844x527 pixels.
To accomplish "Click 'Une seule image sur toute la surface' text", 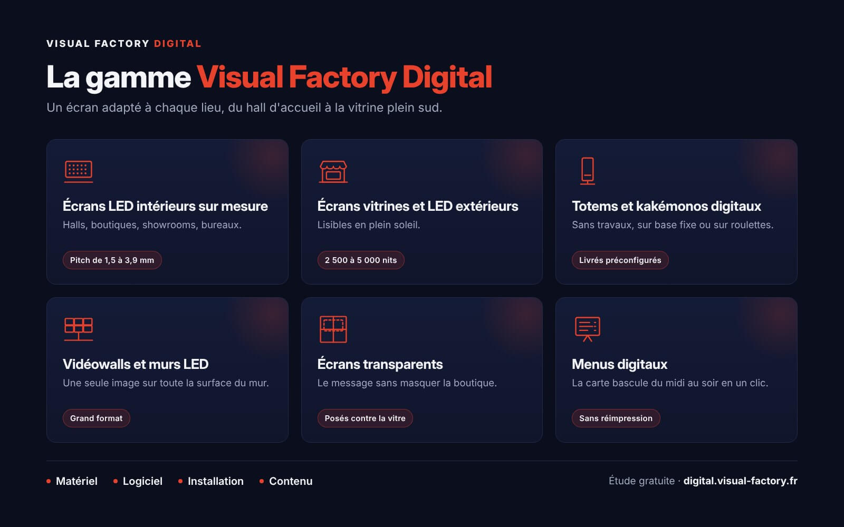I will (x=166, y=383).
